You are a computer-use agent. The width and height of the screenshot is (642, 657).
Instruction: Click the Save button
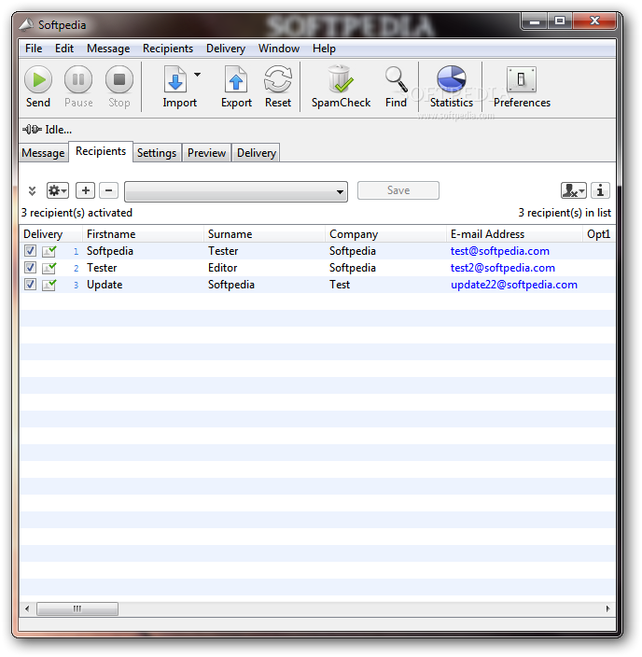pos(398,190)
